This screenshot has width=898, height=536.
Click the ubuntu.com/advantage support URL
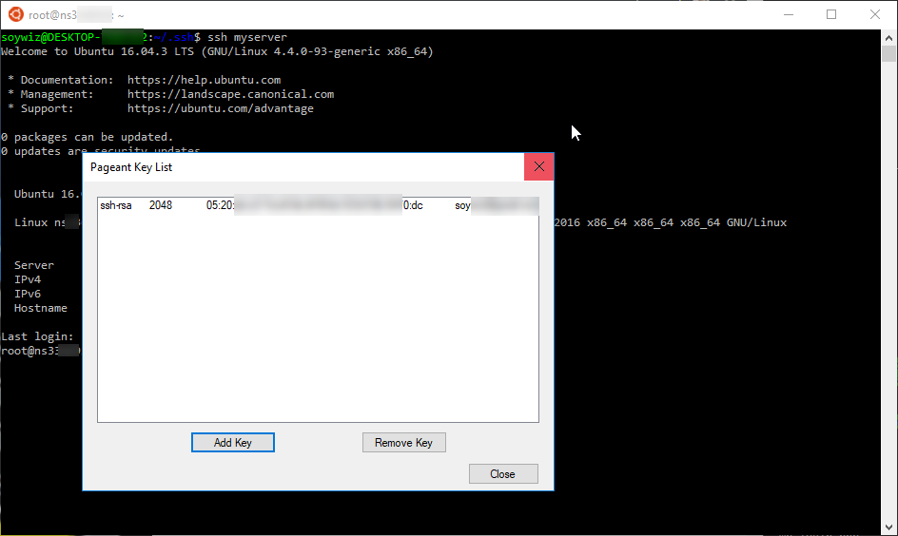point(220,108)
